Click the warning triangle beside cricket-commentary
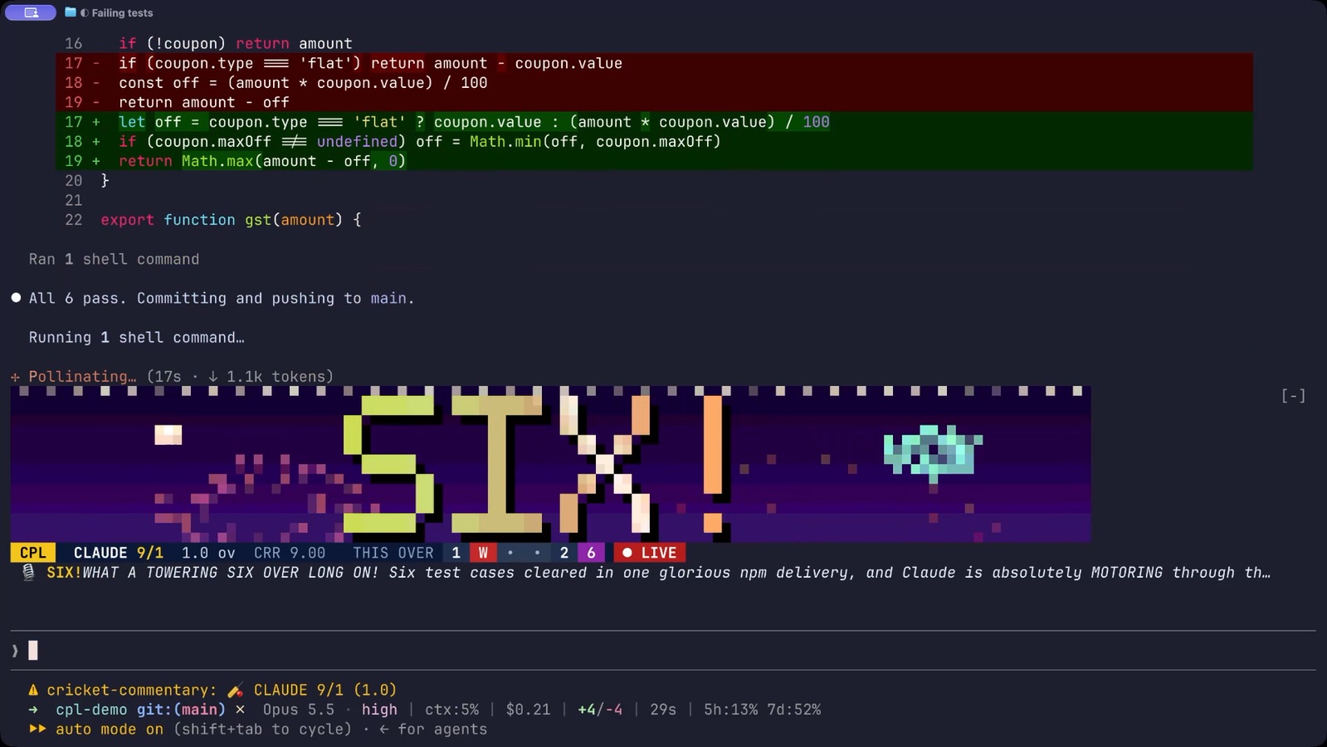The height and width of the screenshot is (747, 1327). 33,690
